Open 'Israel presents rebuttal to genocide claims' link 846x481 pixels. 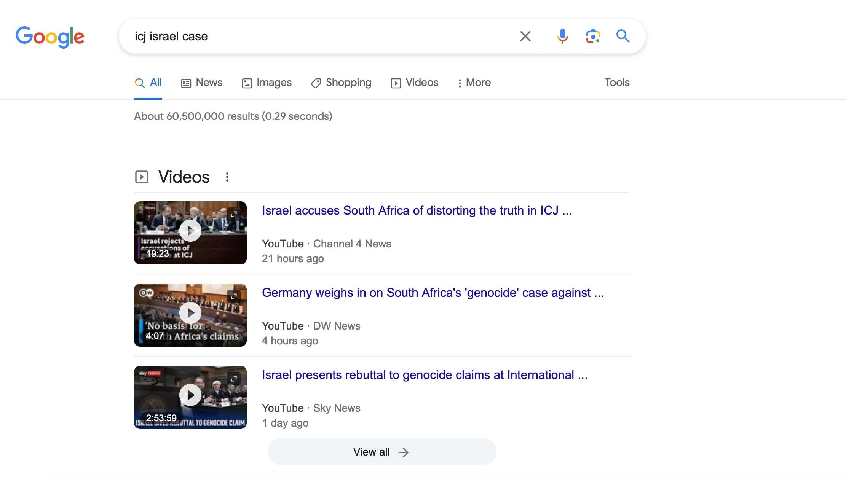coord(425,375)
